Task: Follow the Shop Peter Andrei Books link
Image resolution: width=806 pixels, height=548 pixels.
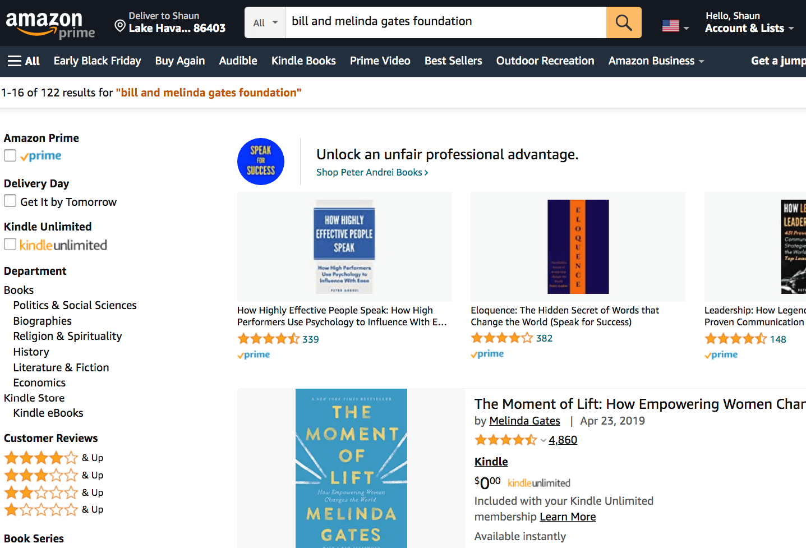Action: click(372, 172)
